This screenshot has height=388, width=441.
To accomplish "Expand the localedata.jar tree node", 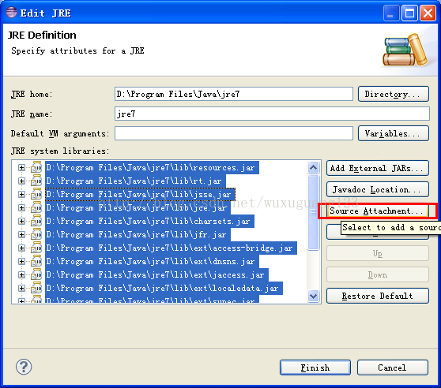I will pyautogui.click(x=21, y=288).
